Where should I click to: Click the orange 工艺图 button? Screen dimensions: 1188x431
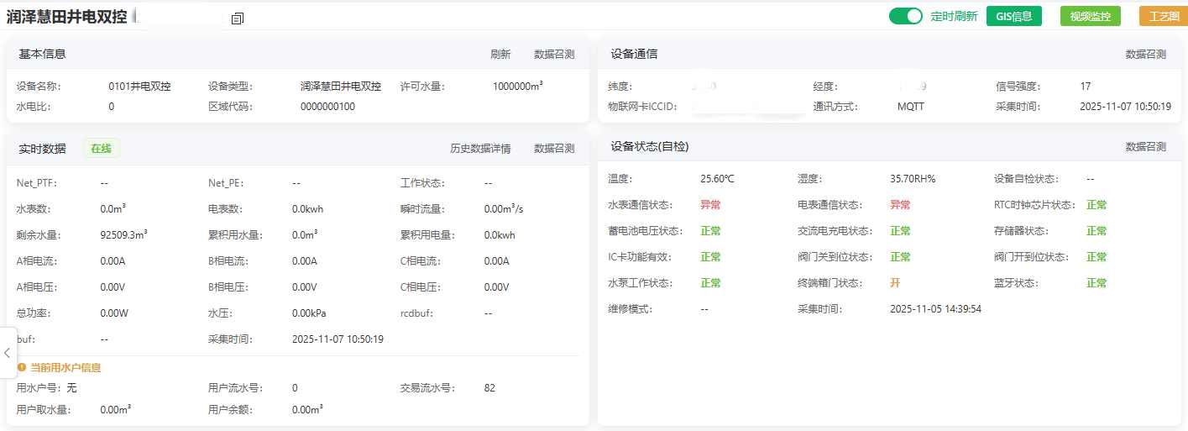(x=1163, y=16)
